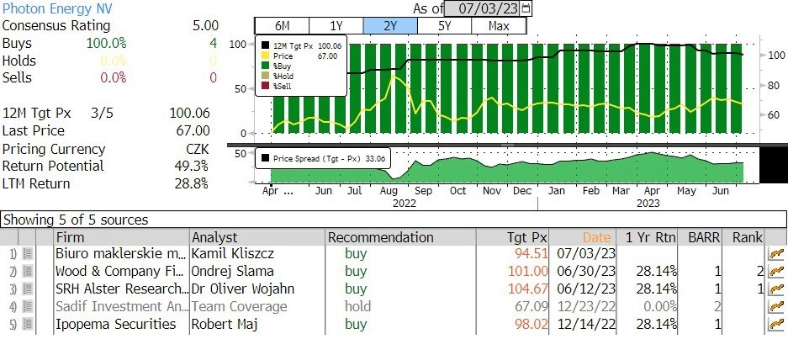Viewport: 788px width, 339px height.
Task: Click the Price Spread legend swatch
Action: (266, 158)
